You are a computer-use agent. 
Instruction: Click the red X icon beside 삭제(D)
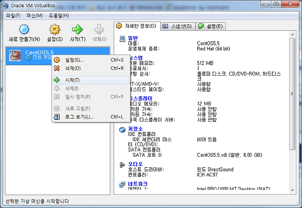[57, 68]
